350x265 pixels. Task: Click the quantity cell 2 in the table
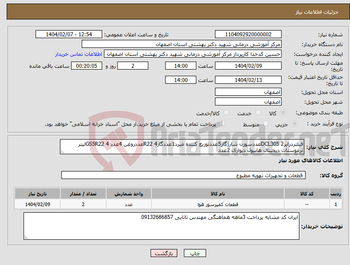tap(83, 204)
